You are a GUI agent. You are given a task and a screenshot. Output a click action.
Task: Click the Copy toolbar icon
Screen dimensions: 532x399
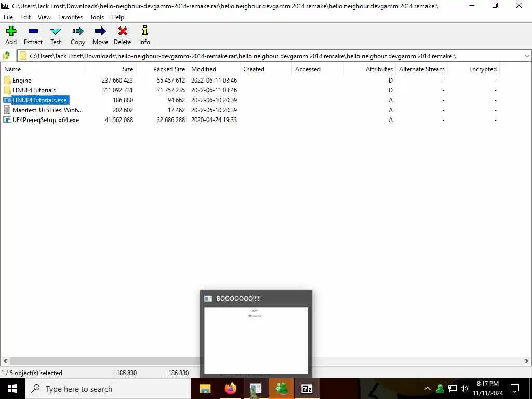[x=78, y=31]
